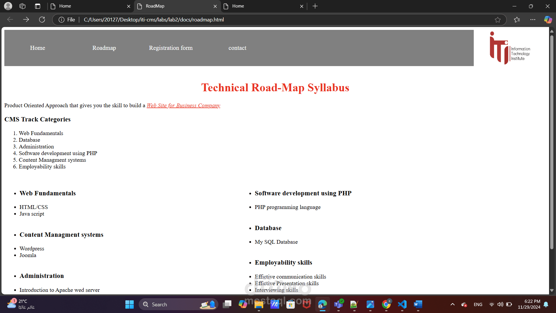This screenshot has height=313, width=556.
Task: Follow Web Site for Business Company link
Action: 183,105
